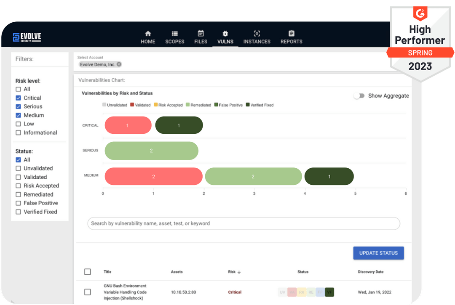Click the UV status badge on the row

coord(282,292)
